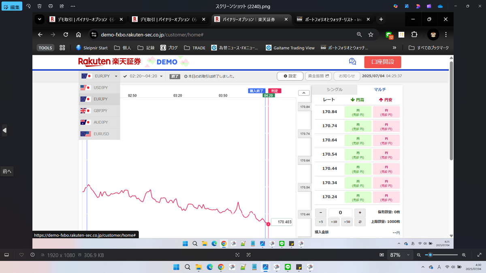Open the 設定 settings button
The height and width of the screenshot is (273, 486).
click(290, 76)
